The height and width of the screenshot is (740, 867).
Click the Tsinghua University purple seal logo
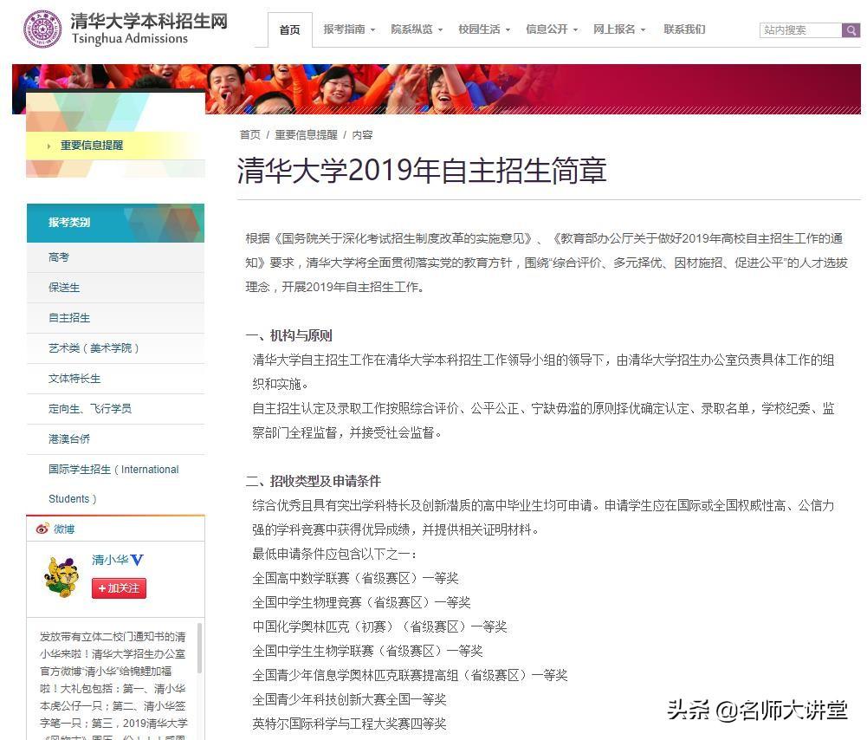tap(42, 29)
